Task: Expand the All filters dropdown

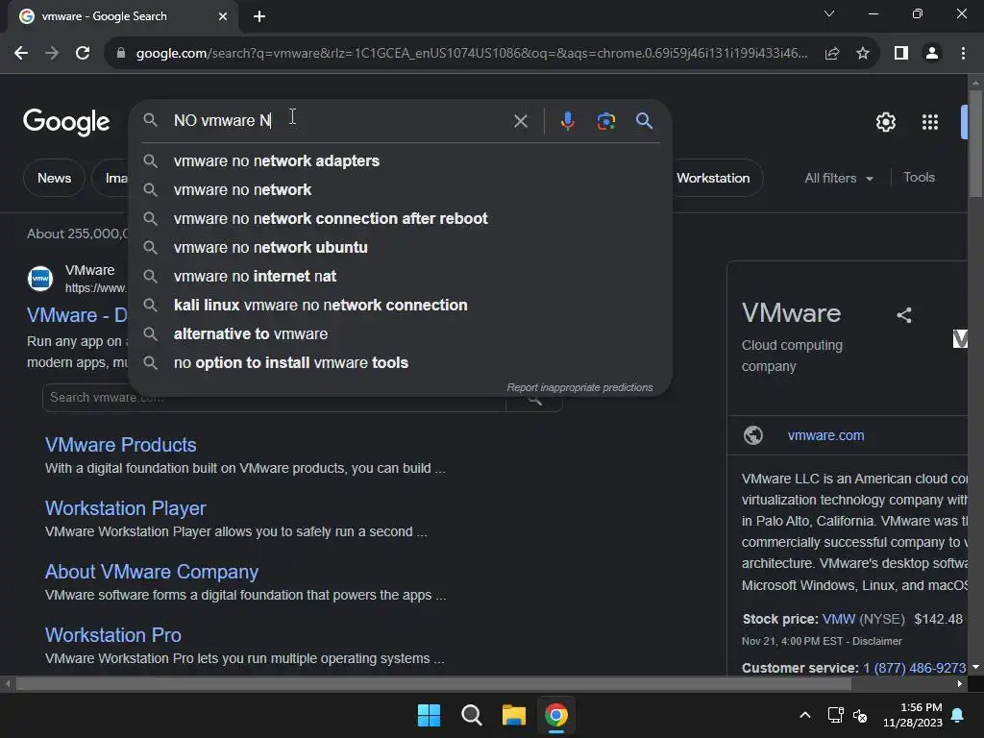Action: 838,178
